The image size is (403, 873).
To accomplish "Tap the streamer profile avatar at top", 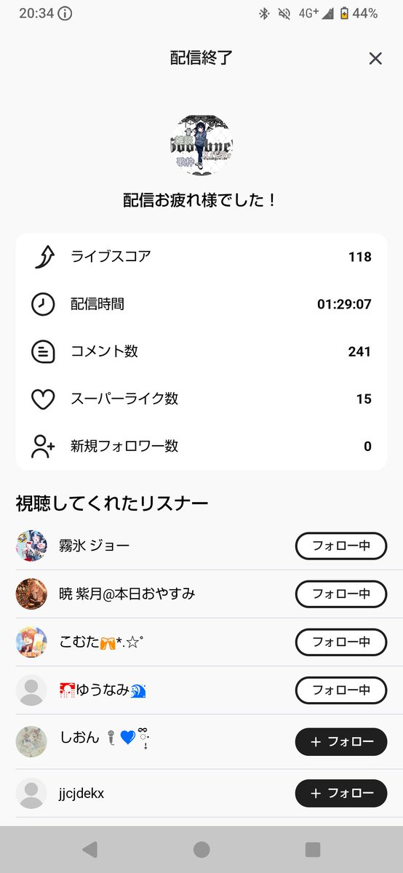I will [x=201, y=145].
